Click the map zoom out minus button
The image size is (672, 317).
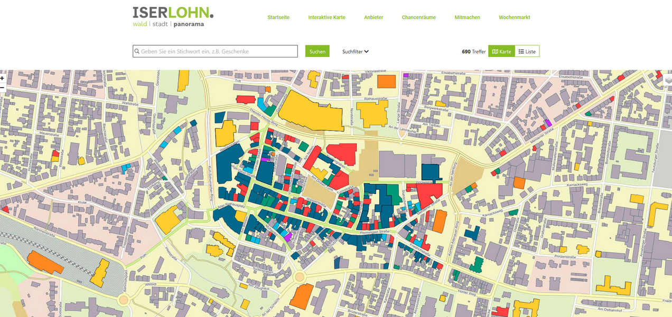(x=2, y=87)
